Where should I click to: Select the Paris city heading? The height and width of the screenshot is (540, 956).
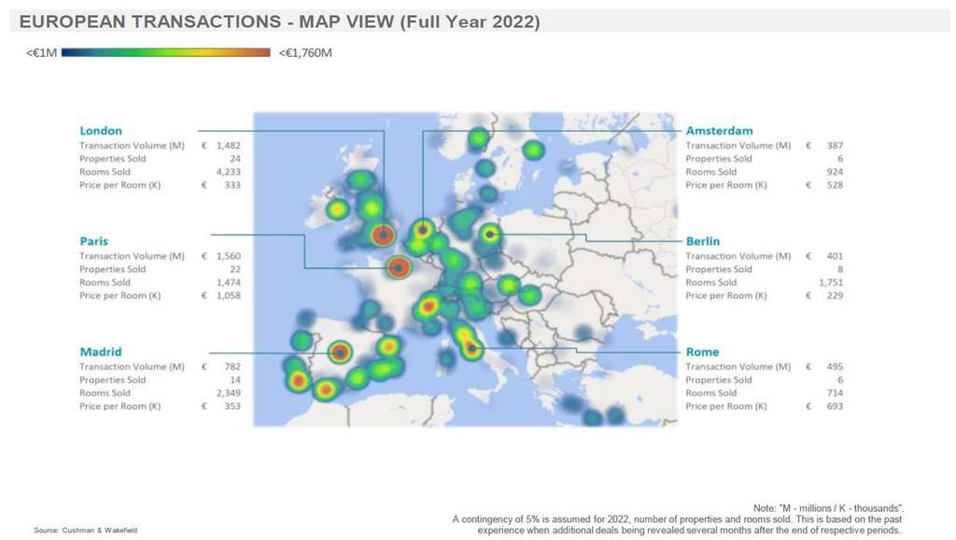coord(93,241)
